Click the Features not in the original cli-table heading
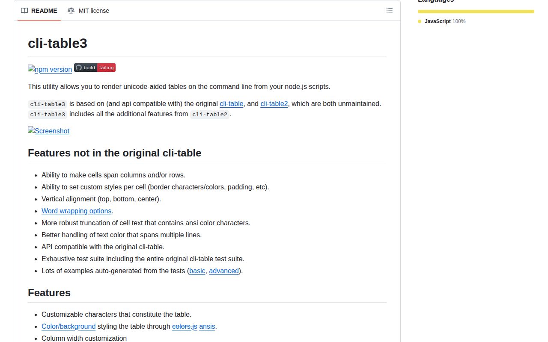Viewport: 548px width, 342px height. tap(114, 153)
